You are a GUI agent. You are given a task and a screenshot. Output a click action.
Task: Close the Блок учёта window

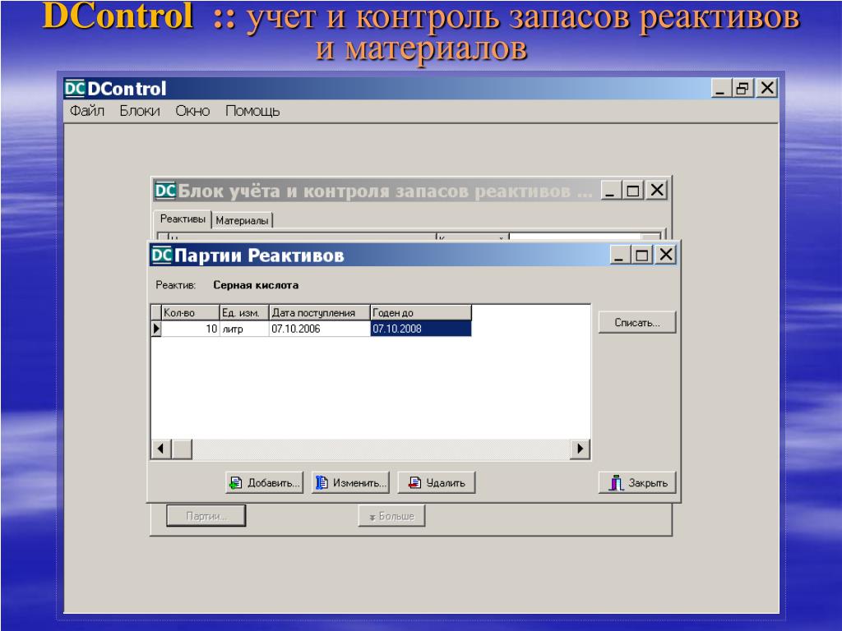[x=657, y=190]
